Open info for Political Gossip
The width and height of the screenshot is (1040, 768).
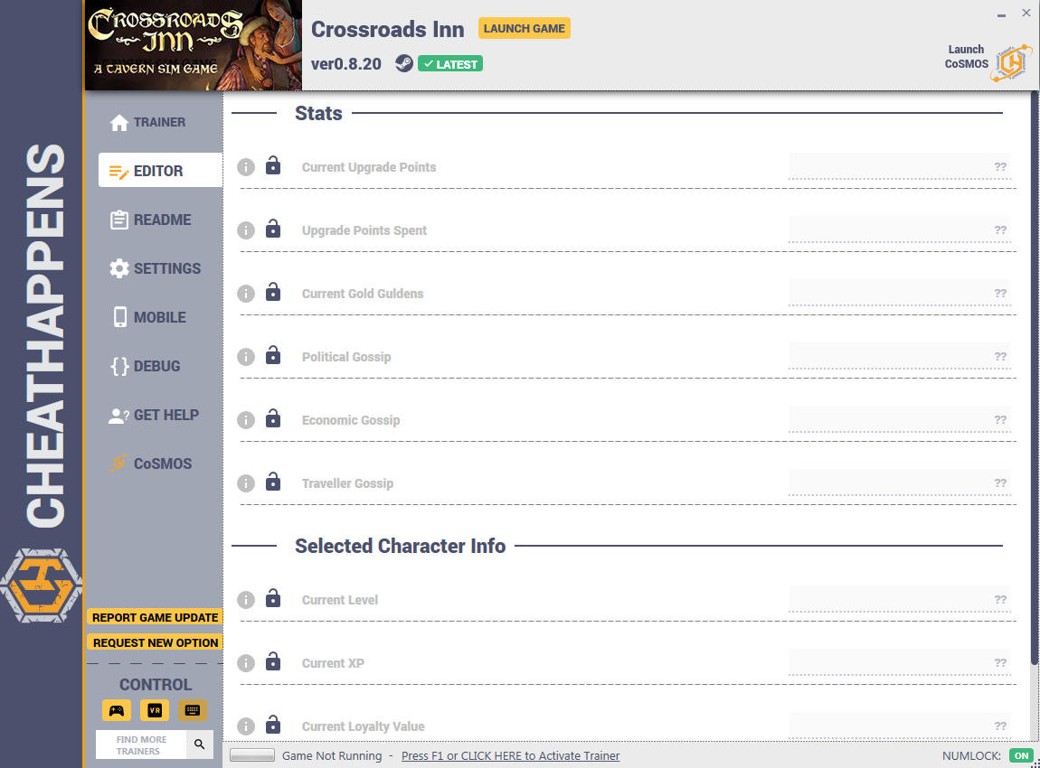pos(246,357)
